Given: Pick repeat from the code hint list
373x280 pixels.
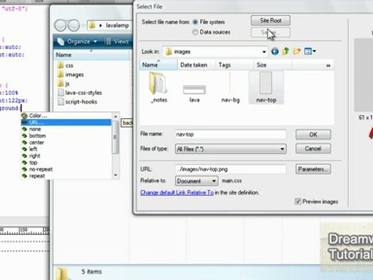Looking at the screenshot, I should [x=66, y=176].
